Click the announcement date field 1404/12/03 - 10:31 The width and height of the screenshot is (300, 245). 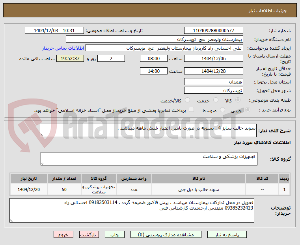[54, 31]
